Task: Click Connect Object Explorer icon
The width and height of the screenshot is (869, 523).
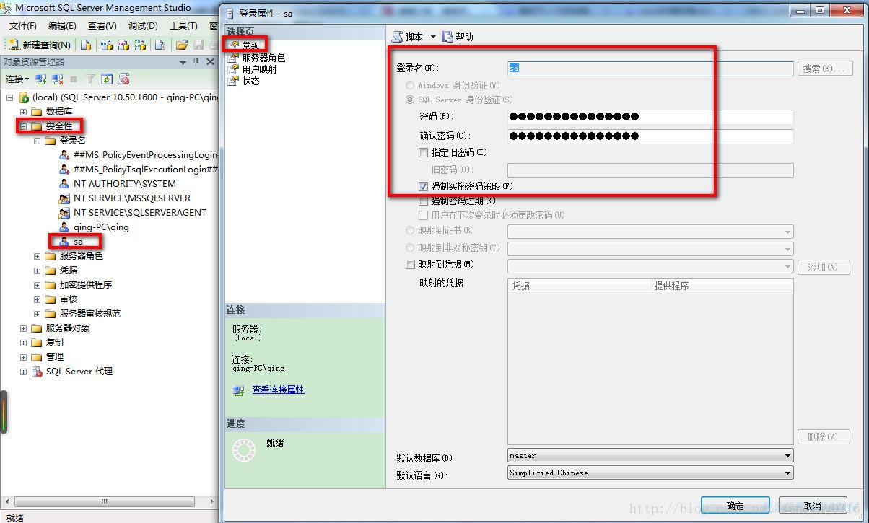Action: 41,79
